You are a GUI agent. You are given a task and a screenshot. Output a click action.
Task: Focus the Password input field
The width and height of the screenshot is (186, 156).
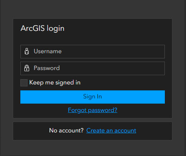coord(93,68)
